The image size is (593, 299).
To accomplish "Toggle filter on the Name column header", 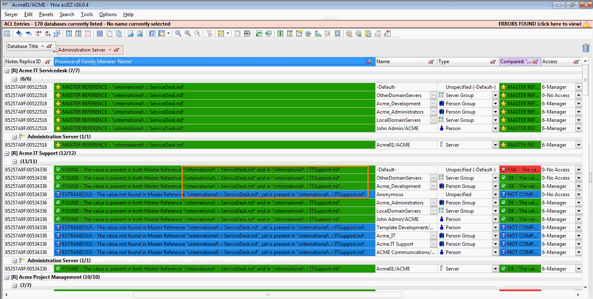I will coord(431,62).
